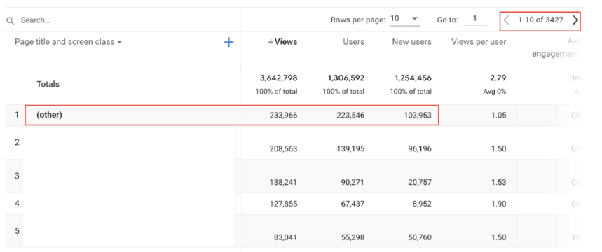Click total new users value 1,254,456
Screen dimensions: 602x252
tap(413, 78)
